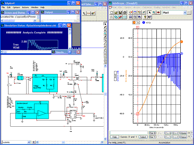This screenshot has height=145, width=194.
Task: Click the New document icon in IntuScope
Action: click(112, 12)
